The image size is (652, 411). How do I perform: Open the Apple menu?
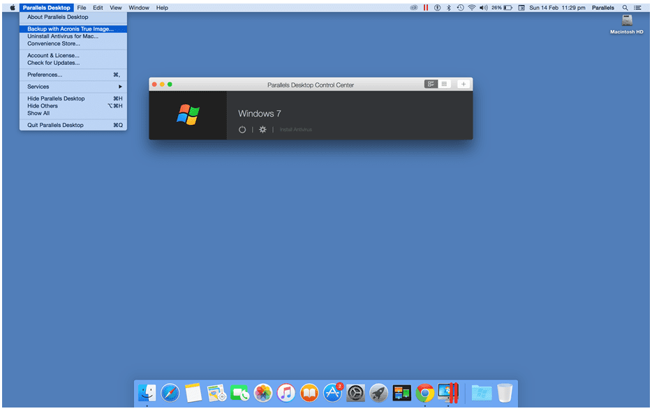pyautogui.click(x=13, y=8)
